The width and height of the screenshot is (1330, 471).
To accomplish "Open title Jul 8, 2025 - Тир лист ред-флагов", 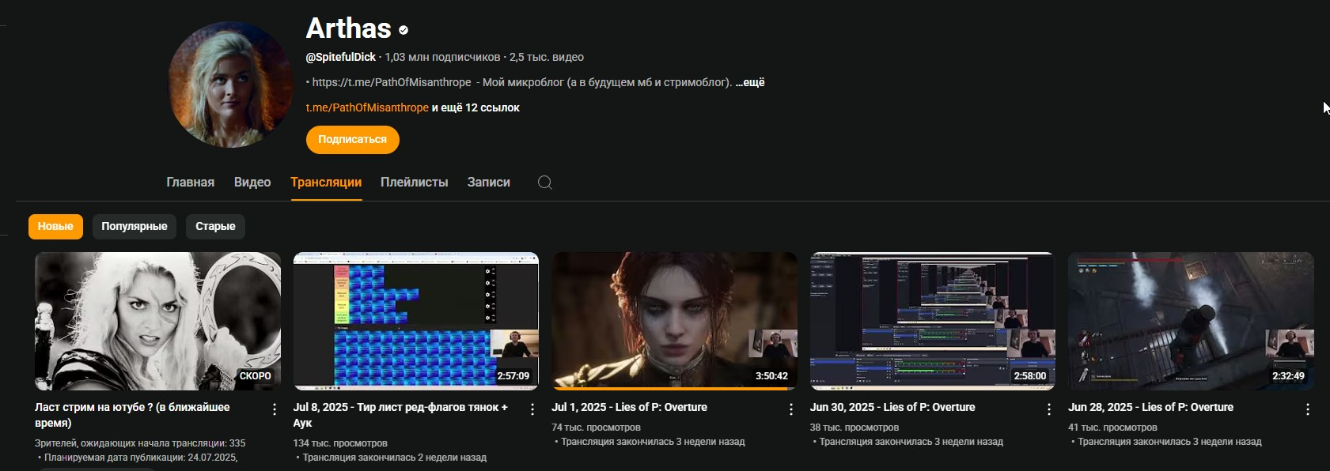I will [x=400, y=415].
